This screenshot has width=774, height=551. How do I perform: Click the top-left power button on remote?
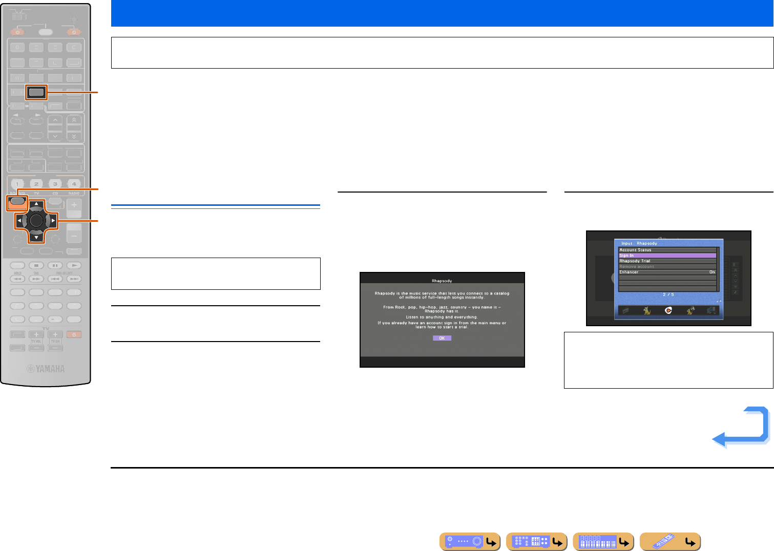tap(17, 32)
